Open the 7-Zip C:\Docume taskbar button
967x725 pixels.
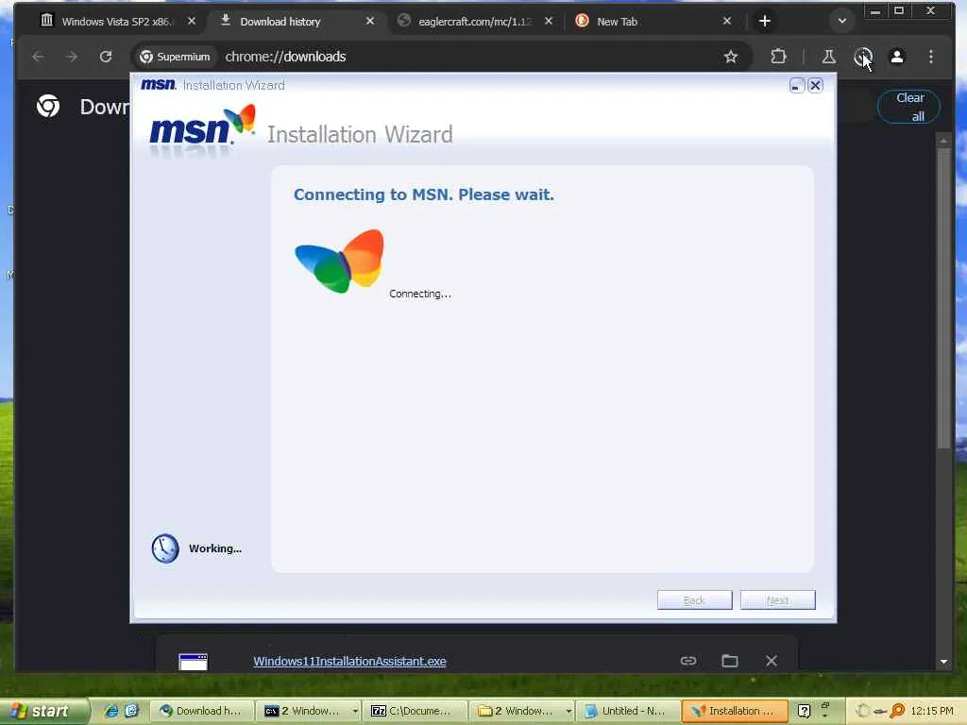click(416, 711)
